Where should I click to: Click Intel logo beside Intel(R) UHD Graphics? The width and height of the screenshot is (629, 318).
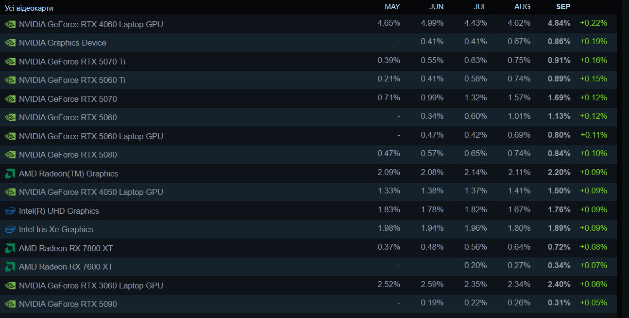click(10, 211)
